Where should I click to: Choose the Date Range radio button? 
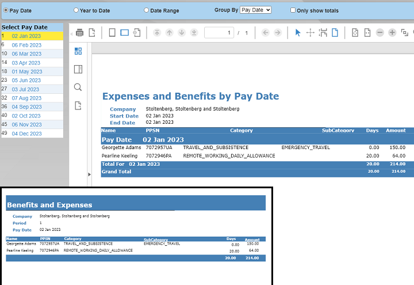click(146, 10)
